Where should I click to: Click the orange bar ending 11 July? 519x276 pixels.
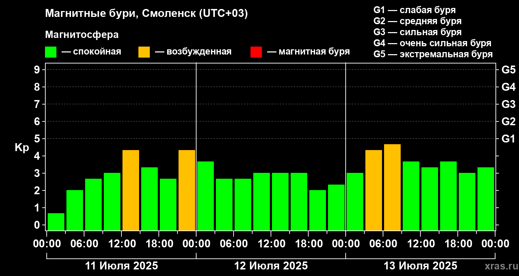(187, 190)
